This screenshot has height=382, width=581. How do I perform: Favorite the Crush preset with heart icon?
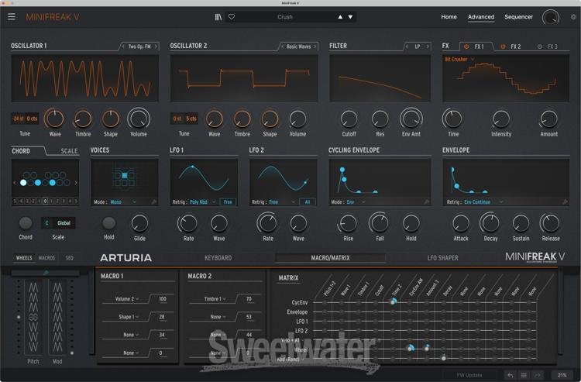[232, 17]
